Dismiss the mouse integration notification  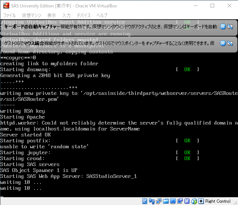tap(223, 43)
